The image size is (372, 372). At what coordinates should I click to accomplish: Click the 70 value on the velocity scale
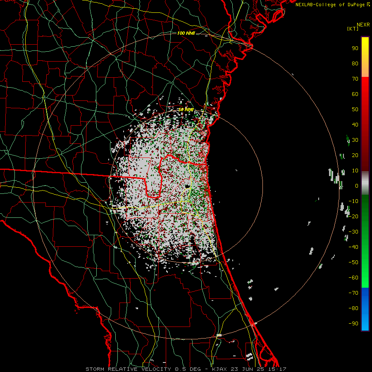coord(355,79)
